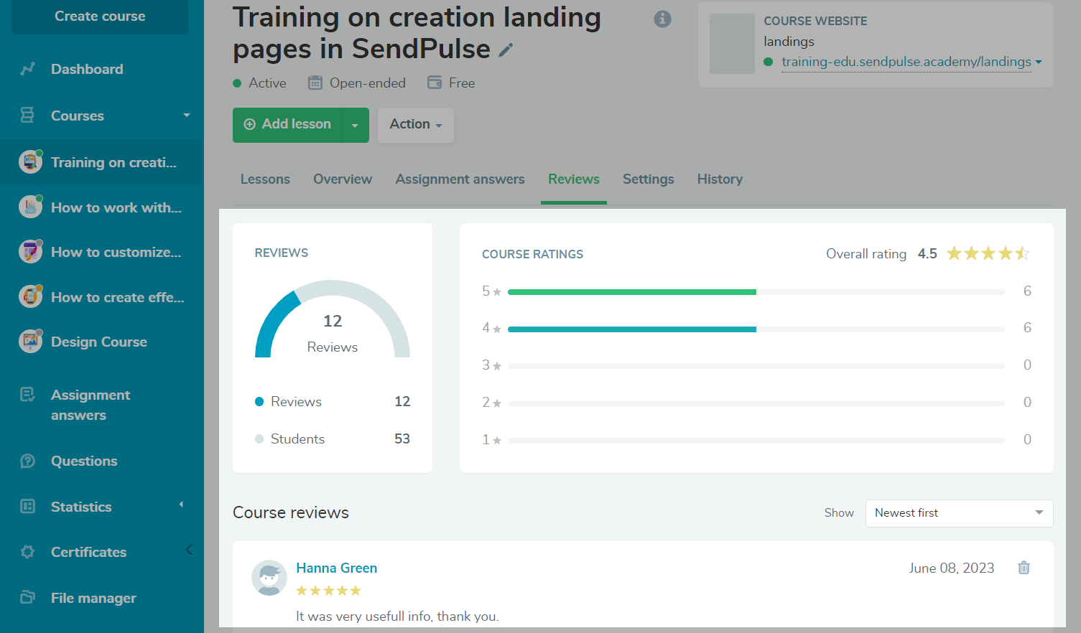Open the Questions section in sidebar
The height and width of the screenshot is (633, 1081).
pos(84,461)
